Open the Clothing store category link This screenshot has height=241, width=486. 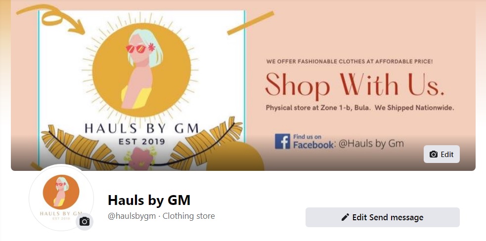188,216
